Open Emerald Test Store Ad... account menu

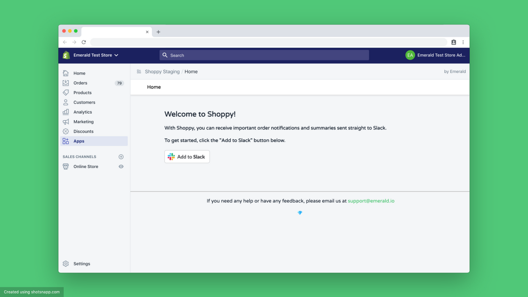436,55
